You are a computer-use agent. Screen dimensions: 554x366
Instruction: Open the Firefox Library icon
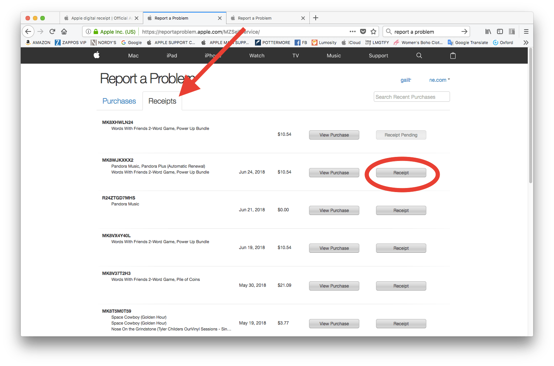click(488, 31)
